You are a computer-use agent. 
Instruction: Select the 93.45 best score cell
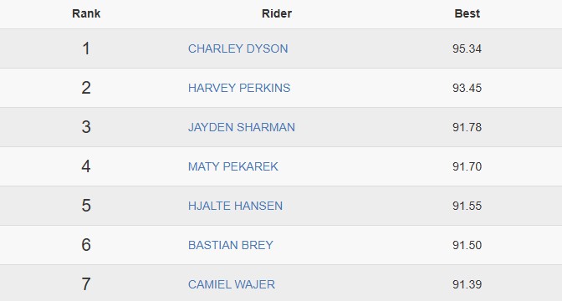coord(467,88)
